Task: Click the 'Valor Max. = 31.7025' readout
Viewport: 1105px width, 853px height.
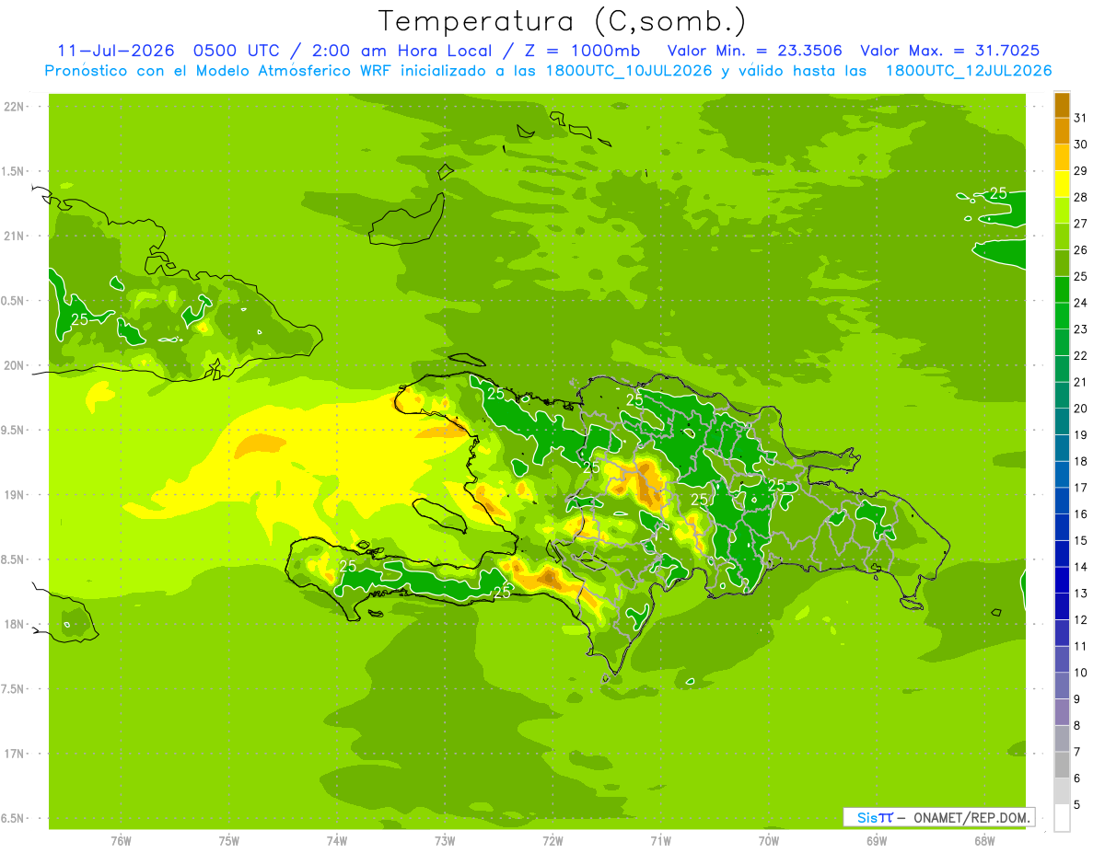Action: pos(950,51)
